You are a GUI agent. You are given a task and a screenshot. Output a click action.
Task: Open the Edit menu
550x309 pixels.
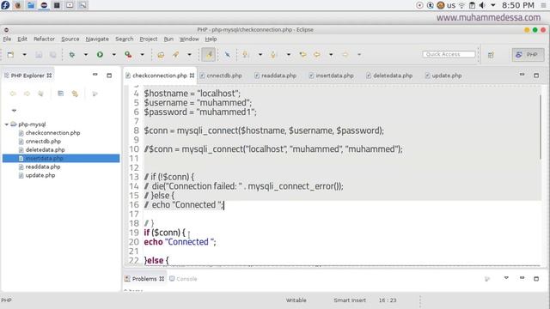pyautogui.click(x=22, y=39)
